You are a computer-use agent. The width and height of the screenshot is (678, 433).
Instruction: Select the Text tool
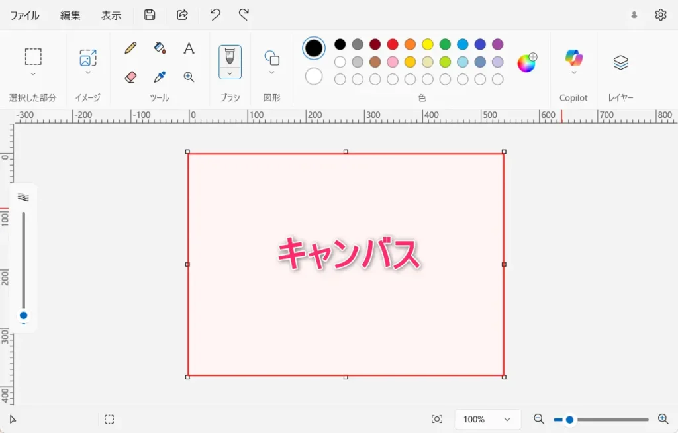coord(189,48)
